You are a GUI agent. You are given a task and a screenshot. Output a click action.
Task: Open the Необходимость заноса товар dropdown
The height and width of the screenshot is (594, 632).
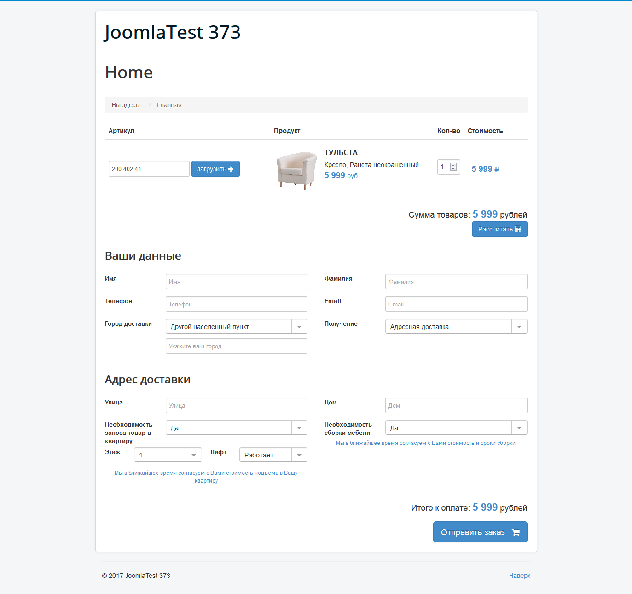[x=299, y=428]
